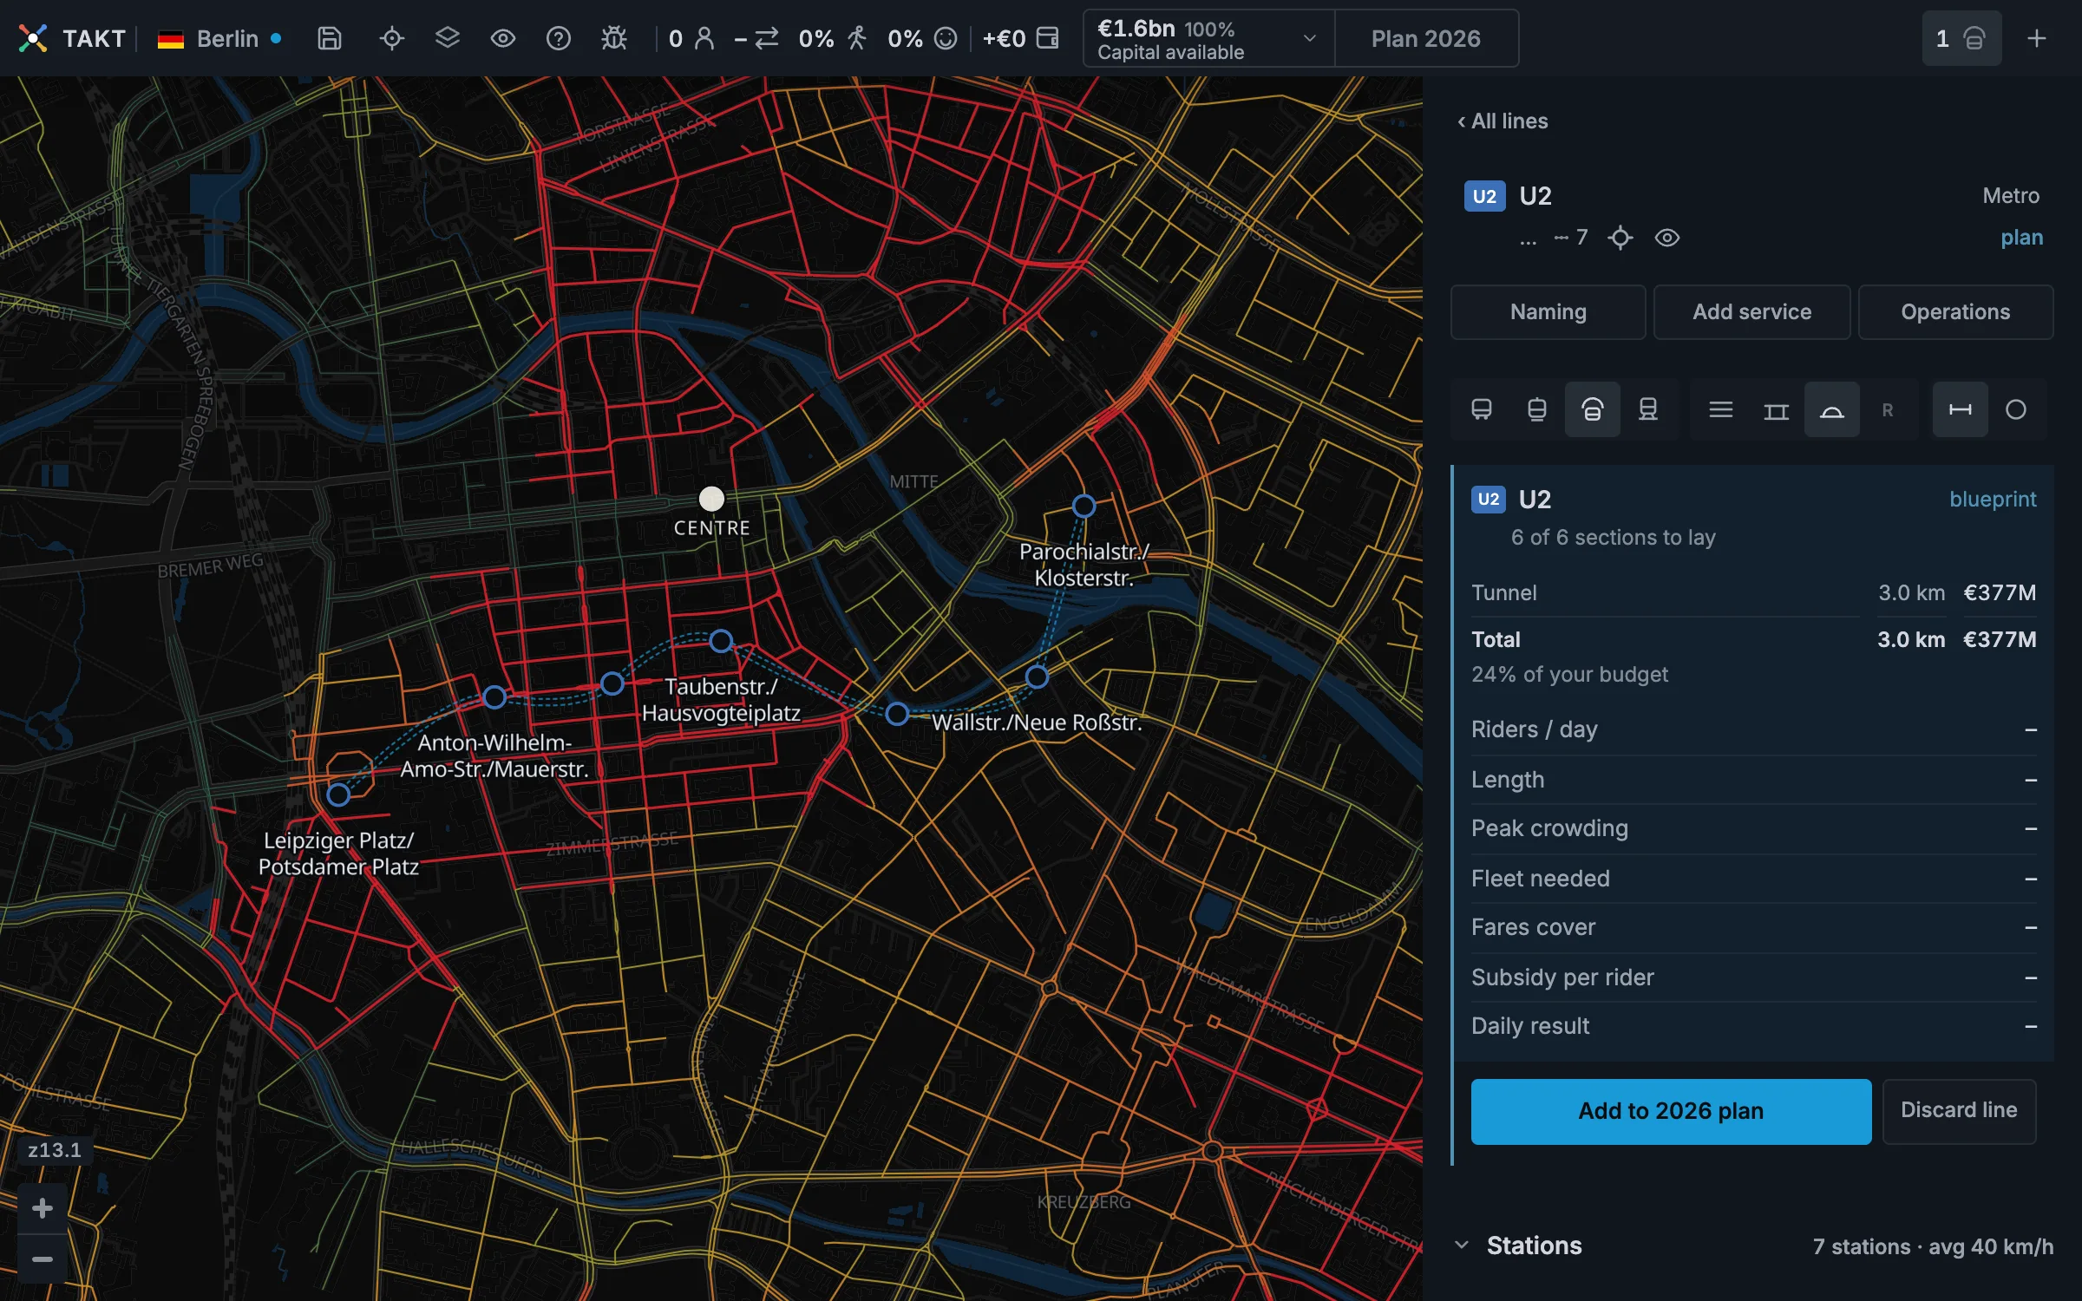Toggle U2 line visibility eye icon

click(x=1667, y=238)
